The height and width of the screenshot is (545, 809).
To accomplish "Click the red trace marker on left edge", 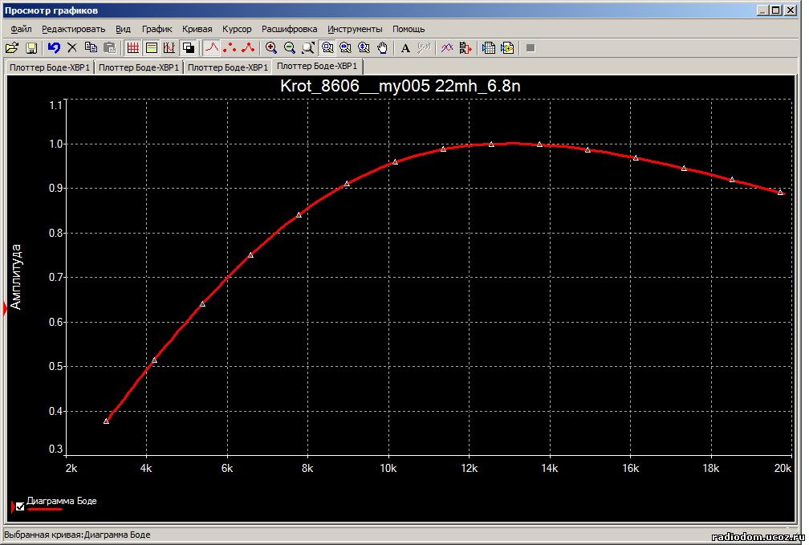I will [5, 309].
